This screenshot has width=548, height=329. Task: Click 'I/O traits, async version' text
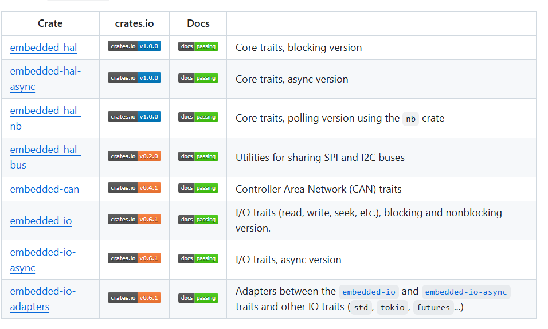[x=288, y=260]
